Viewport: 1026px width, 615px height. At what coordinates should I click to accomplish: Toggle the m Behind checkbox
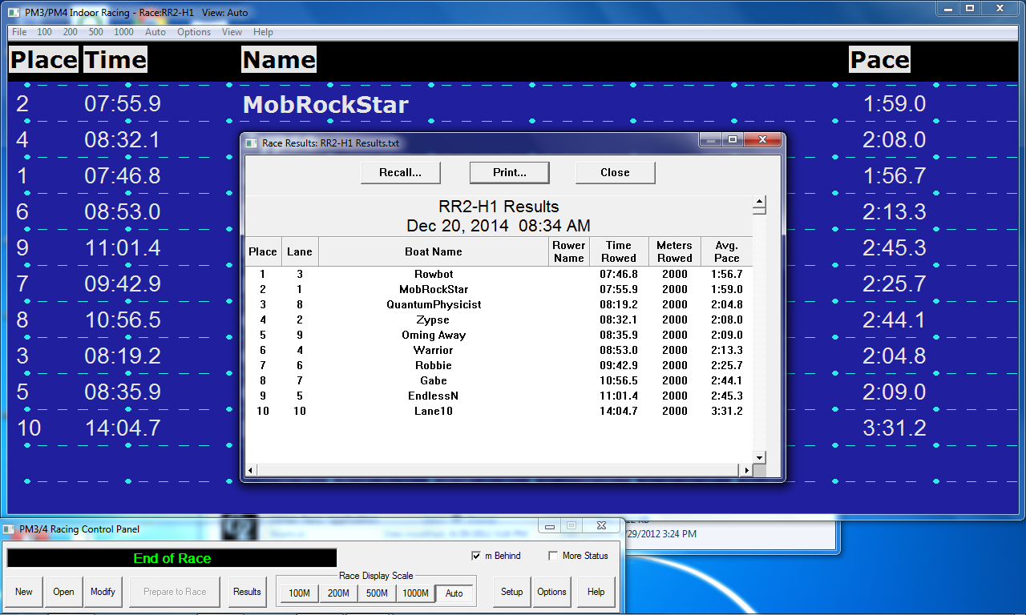(477, 556)
